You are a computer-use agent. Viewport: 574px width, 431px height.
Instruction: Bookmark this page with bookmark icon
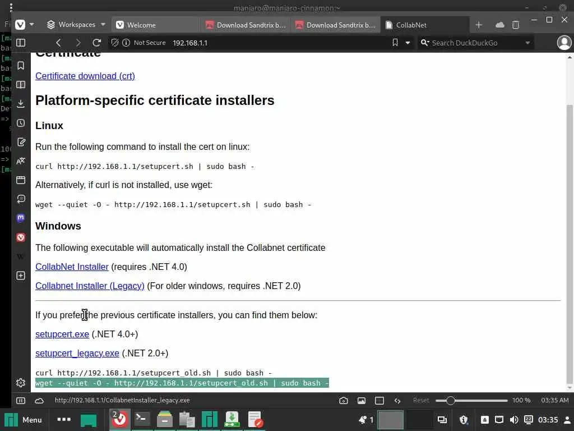coord(395,43)
